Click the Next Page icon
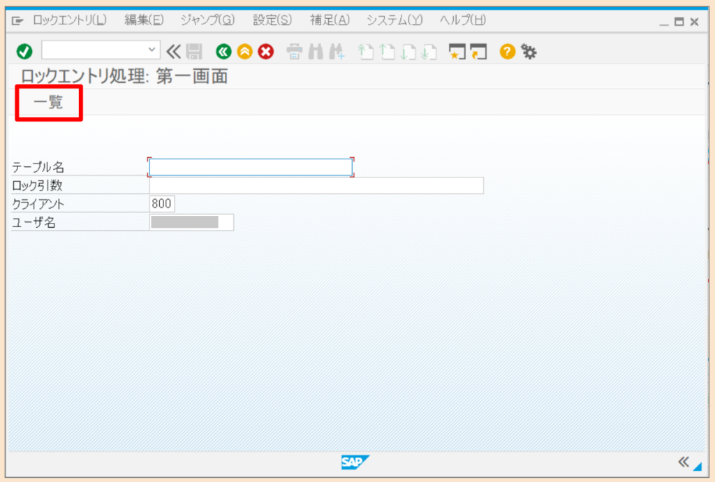The image size is (715, 482). 408,52
